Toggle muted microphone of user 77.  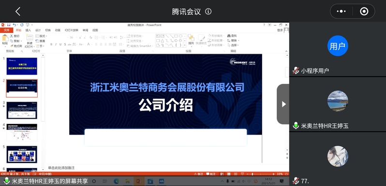[x=296, y=181]
